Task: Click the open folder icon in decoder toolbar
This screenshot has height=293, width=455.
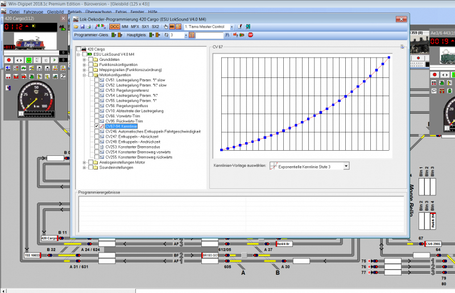Action: click(x=77, y=27)
